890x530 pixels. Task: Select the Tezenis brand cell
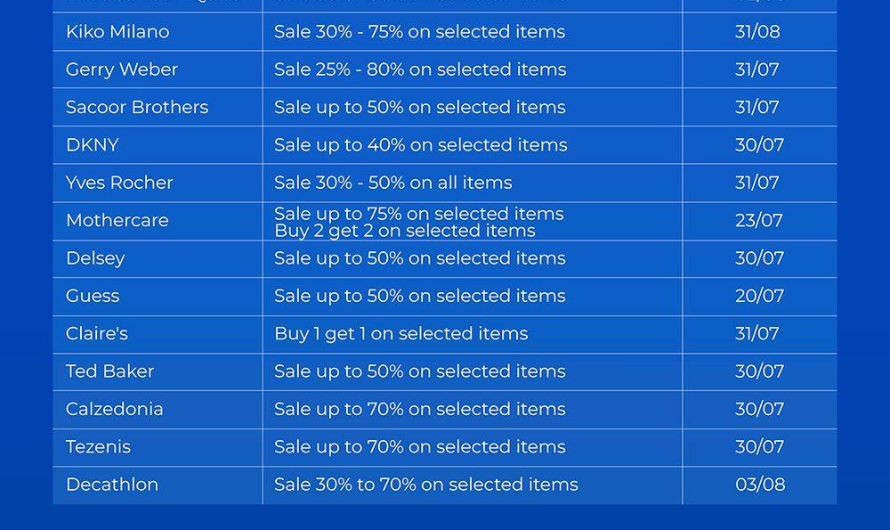98,447
